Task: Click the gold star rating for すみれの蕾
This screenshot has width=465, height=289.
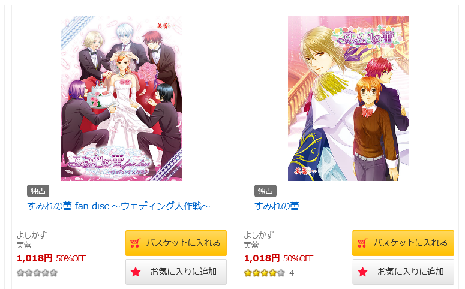Action: pos(265,273)
